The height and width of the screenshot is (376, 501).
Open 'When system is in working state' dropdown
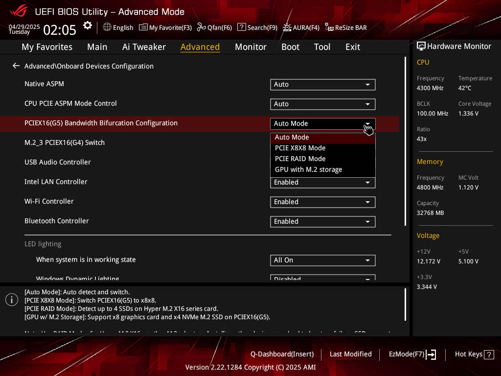coord(323,260)
